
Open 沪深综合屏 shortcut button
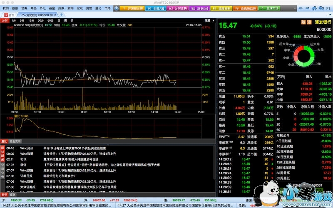click(132, 8)
